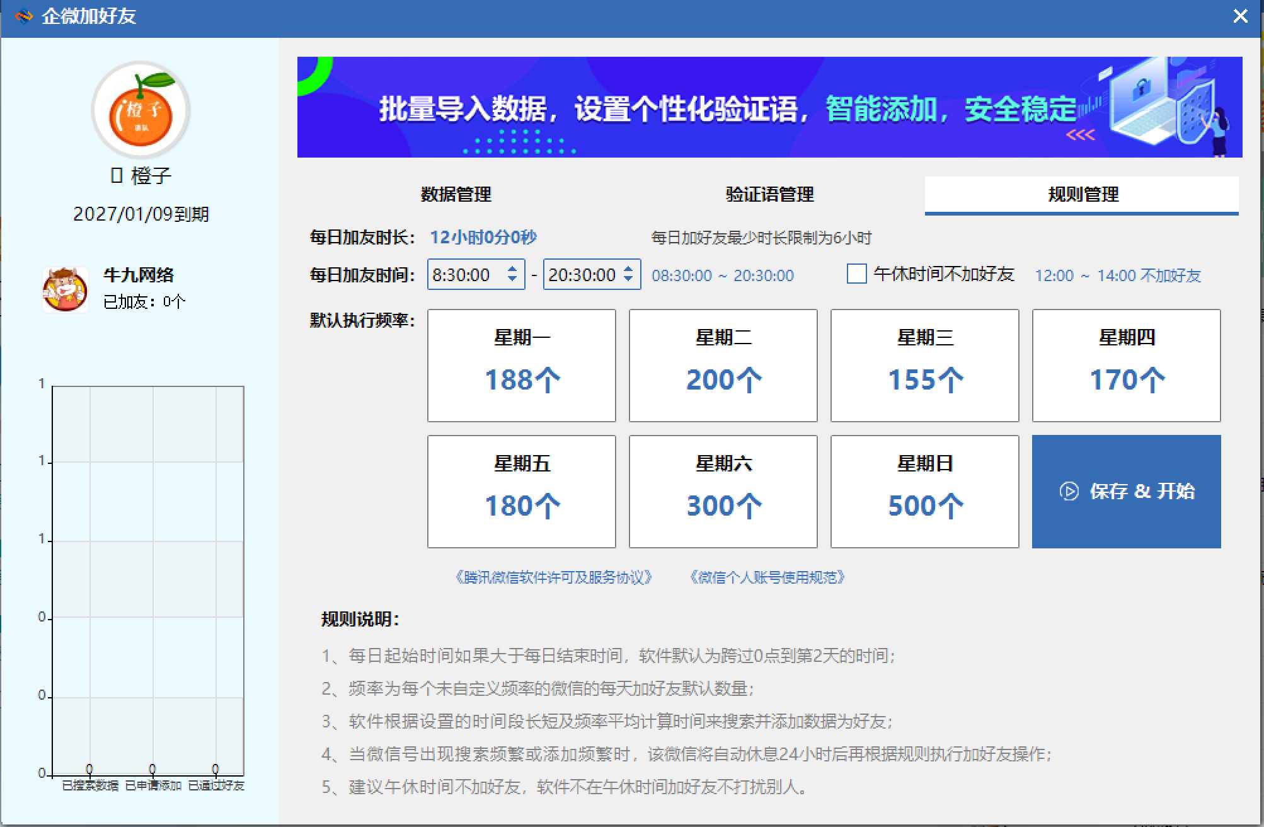This screenshot has height=827, width=1264.
Task: Switch to 数据管理 tab
Action: point(456,194)
